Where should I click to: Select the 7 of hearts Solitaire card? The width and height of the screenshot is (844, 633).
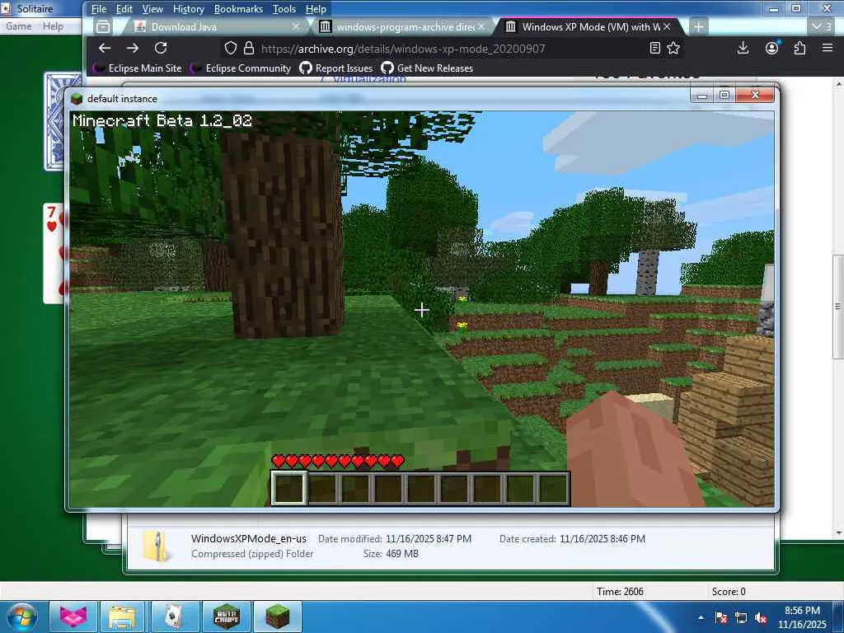(x=54, y=253)
